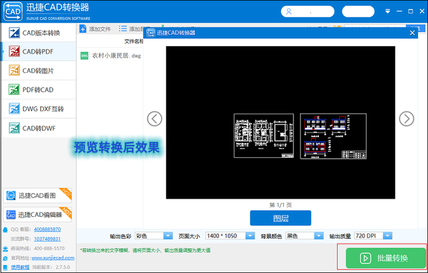The image size is (428, 273).
Task: Click the play icon on 批量转换
Action: pos(365,258)
